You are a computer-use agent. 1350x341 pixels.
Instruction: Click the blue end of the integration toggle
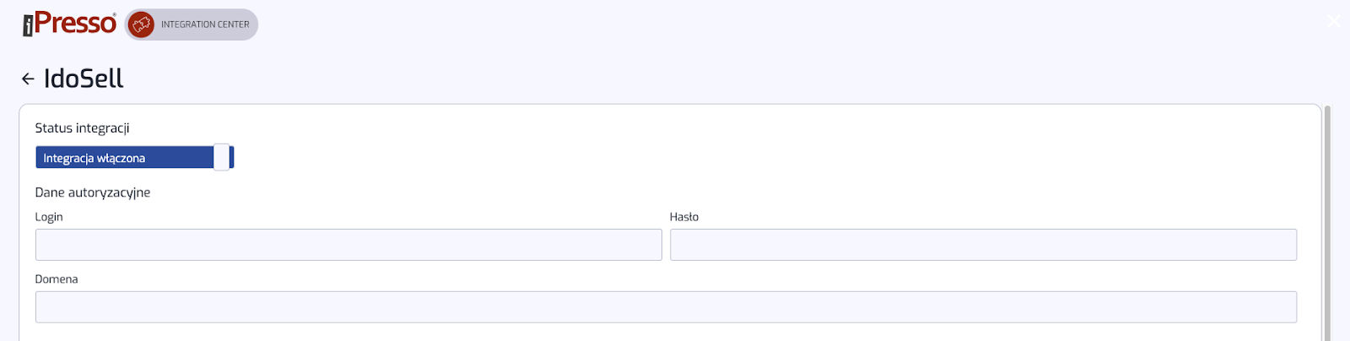coord(232,158)
